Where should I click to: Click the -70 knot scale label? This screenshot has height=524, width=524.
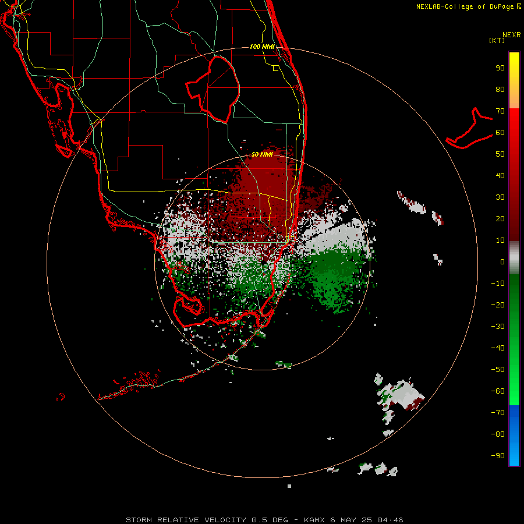click(x=498, y=413)
